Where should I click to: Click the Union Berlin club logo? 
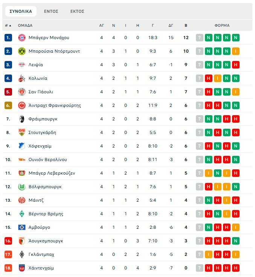(21, 160)
